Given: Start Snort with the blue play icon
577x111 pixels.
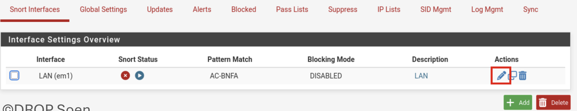Looking at the screenshot, I should (139, 76).
